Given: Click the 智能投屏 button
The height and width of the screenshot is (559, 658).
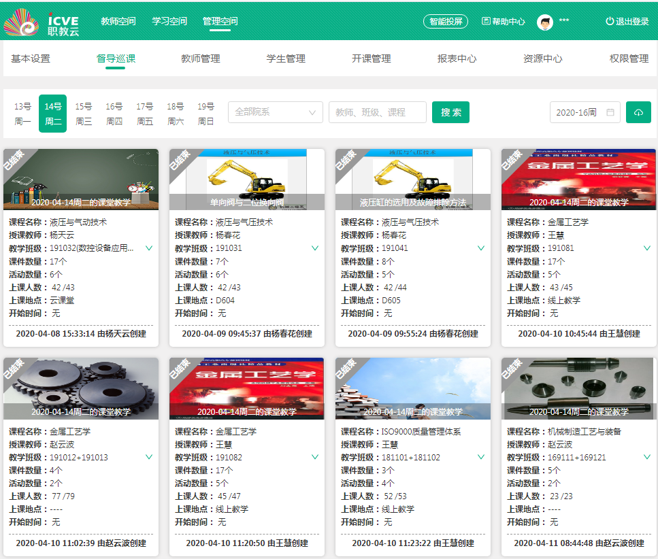Looking at the screenshot, I should click(x=446, y=21).
